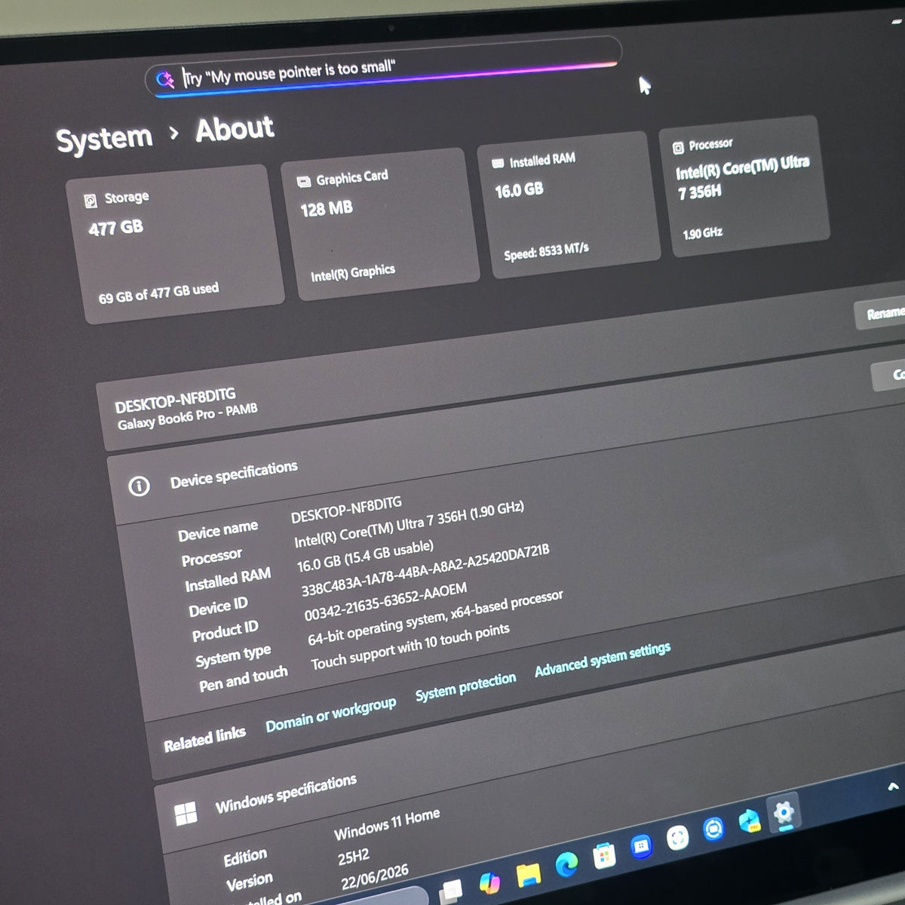Open the Storage 477 GB card
Viewport: 905px width, 905px height.
pyautogui.click(x=175, y=245)
